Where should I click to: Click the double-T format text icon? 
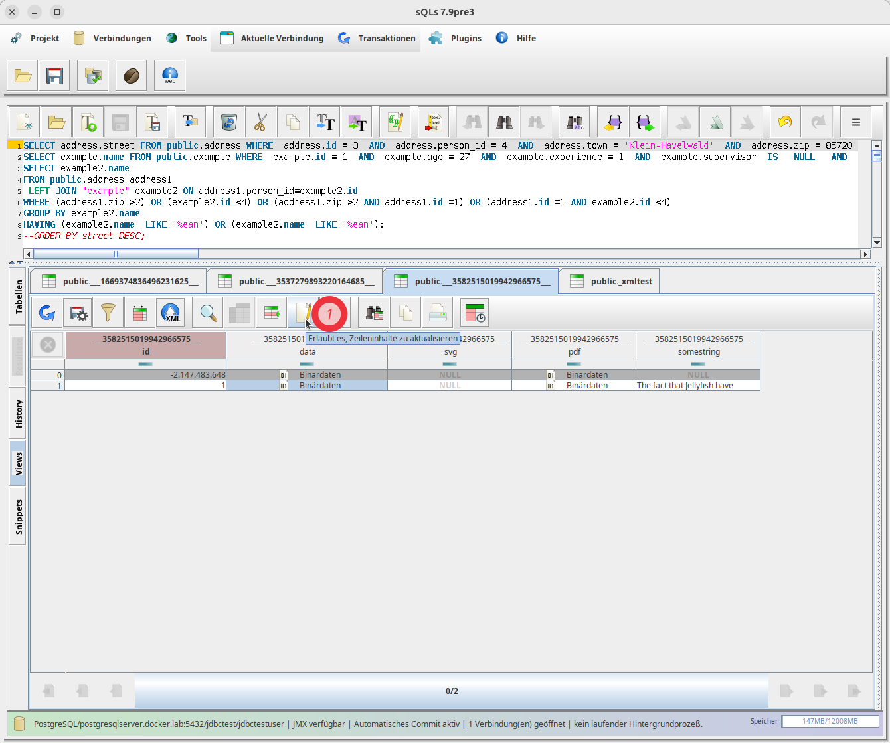[325, 122]
